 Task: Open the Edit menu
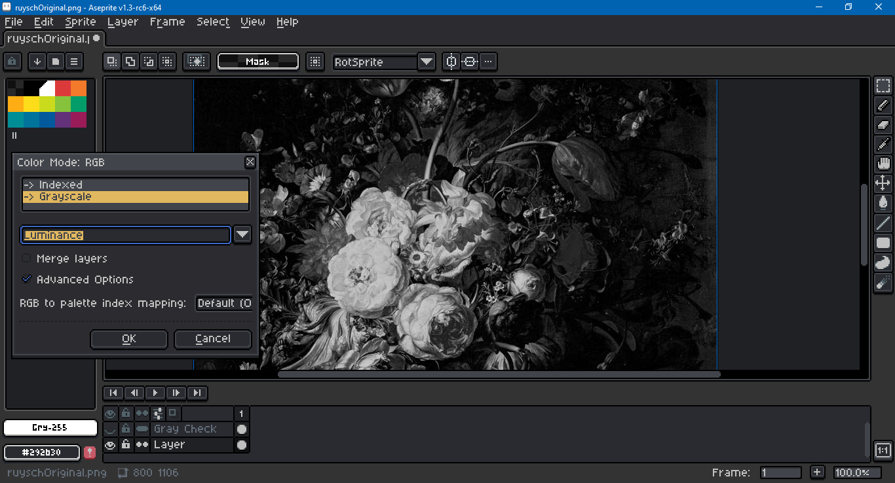(x=44, y=22)
